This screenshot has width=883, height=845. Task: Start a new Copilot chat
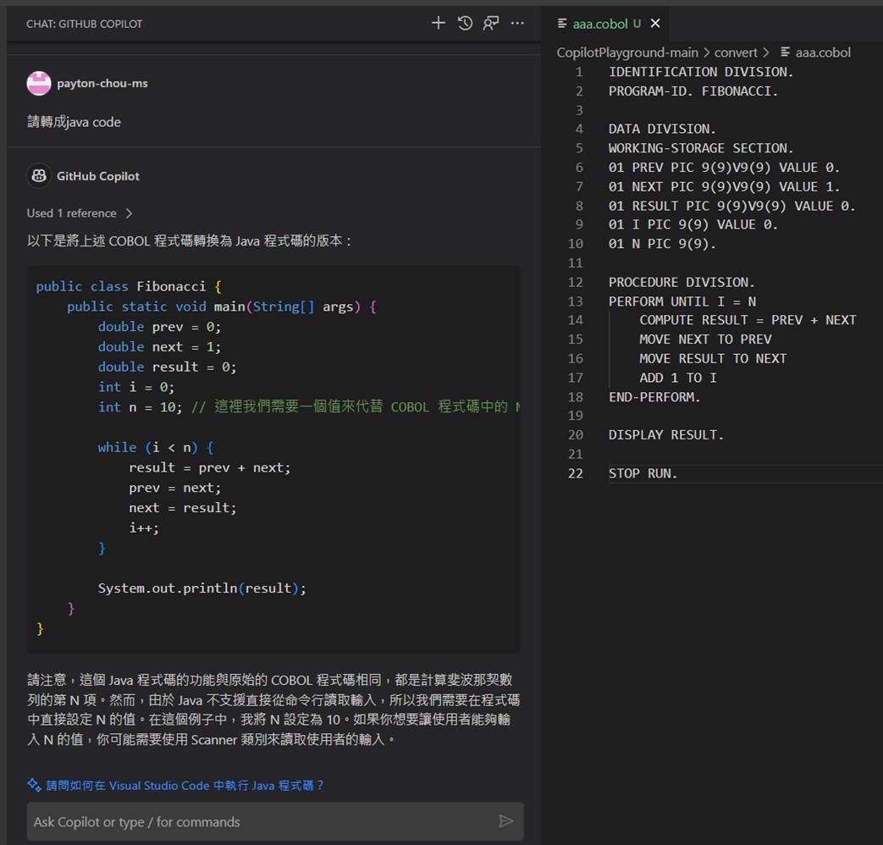click(x=439, y=24)
